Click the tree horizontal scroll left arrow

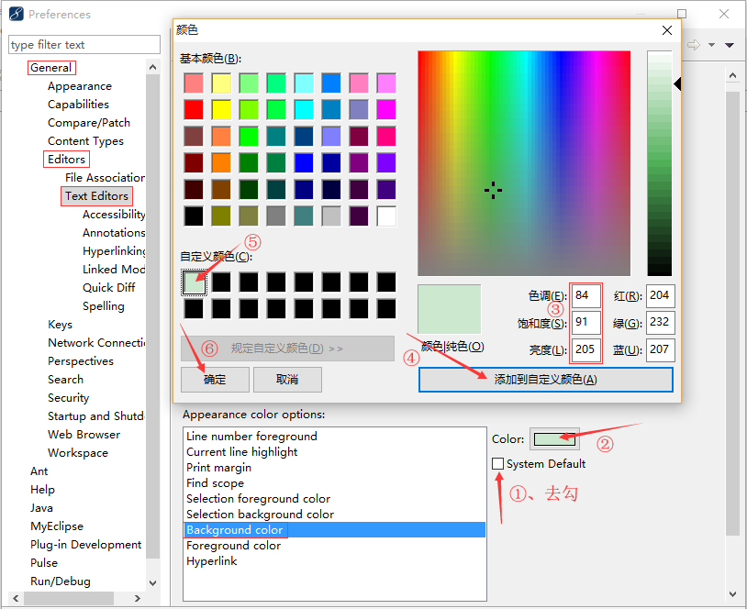pos(16,599)
